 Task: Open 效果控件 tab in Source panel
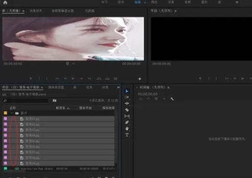pyautogui.click(x=36, y=11)
